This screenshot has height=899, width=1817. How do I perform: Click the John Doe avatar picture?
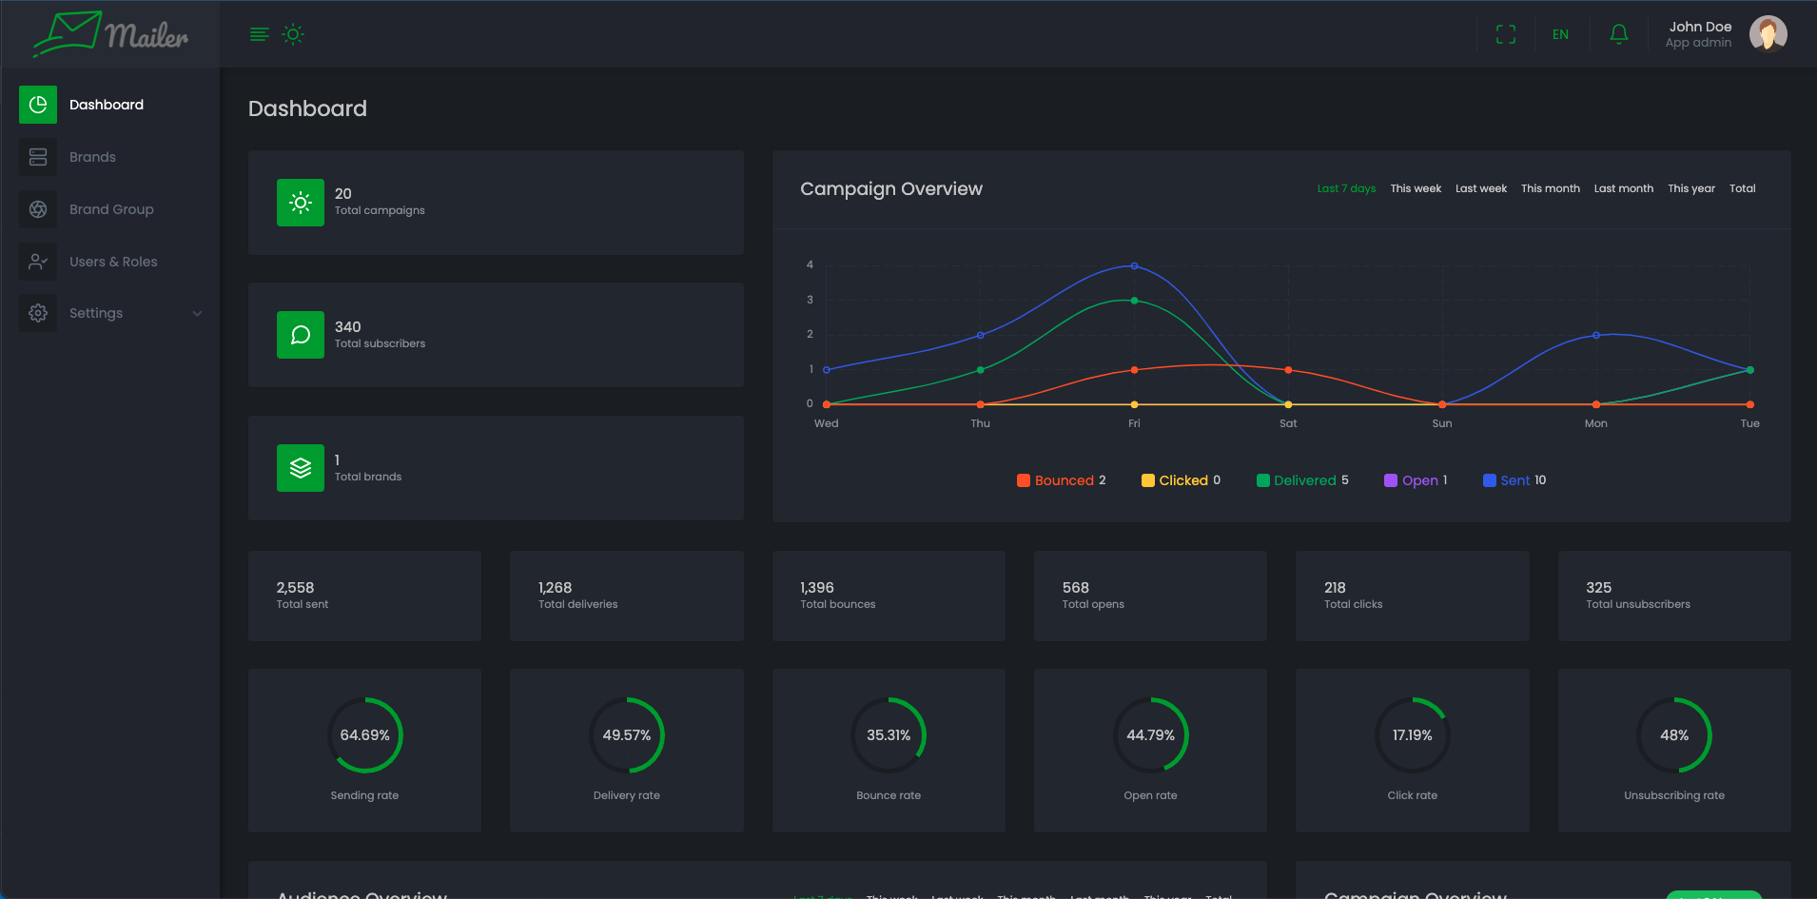coord(1768,34)
